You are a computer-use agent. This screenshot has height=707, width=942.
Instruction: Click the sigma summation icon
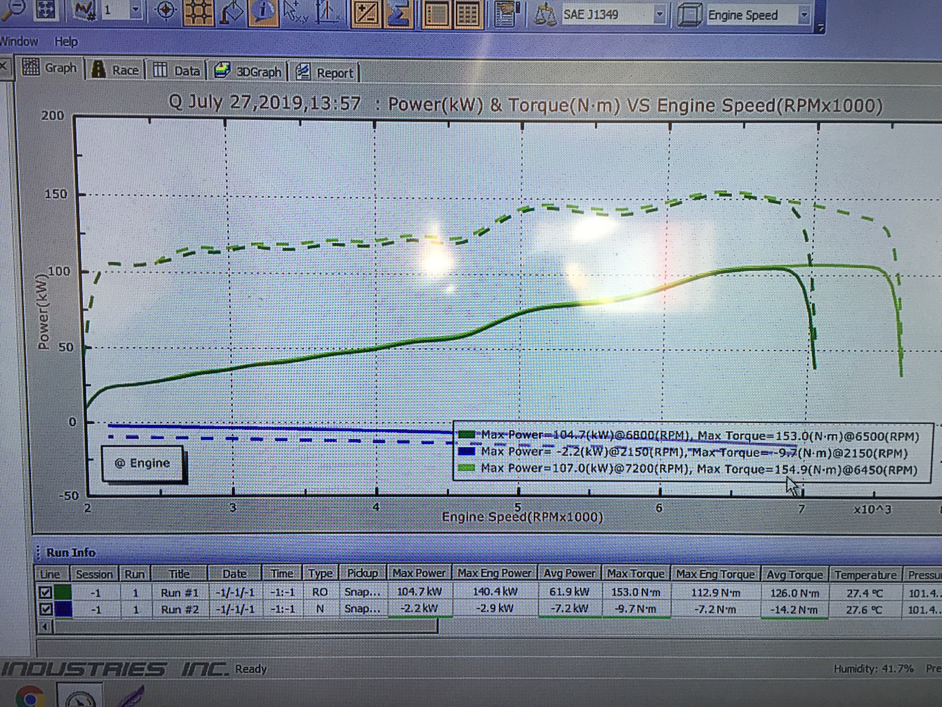398,13
